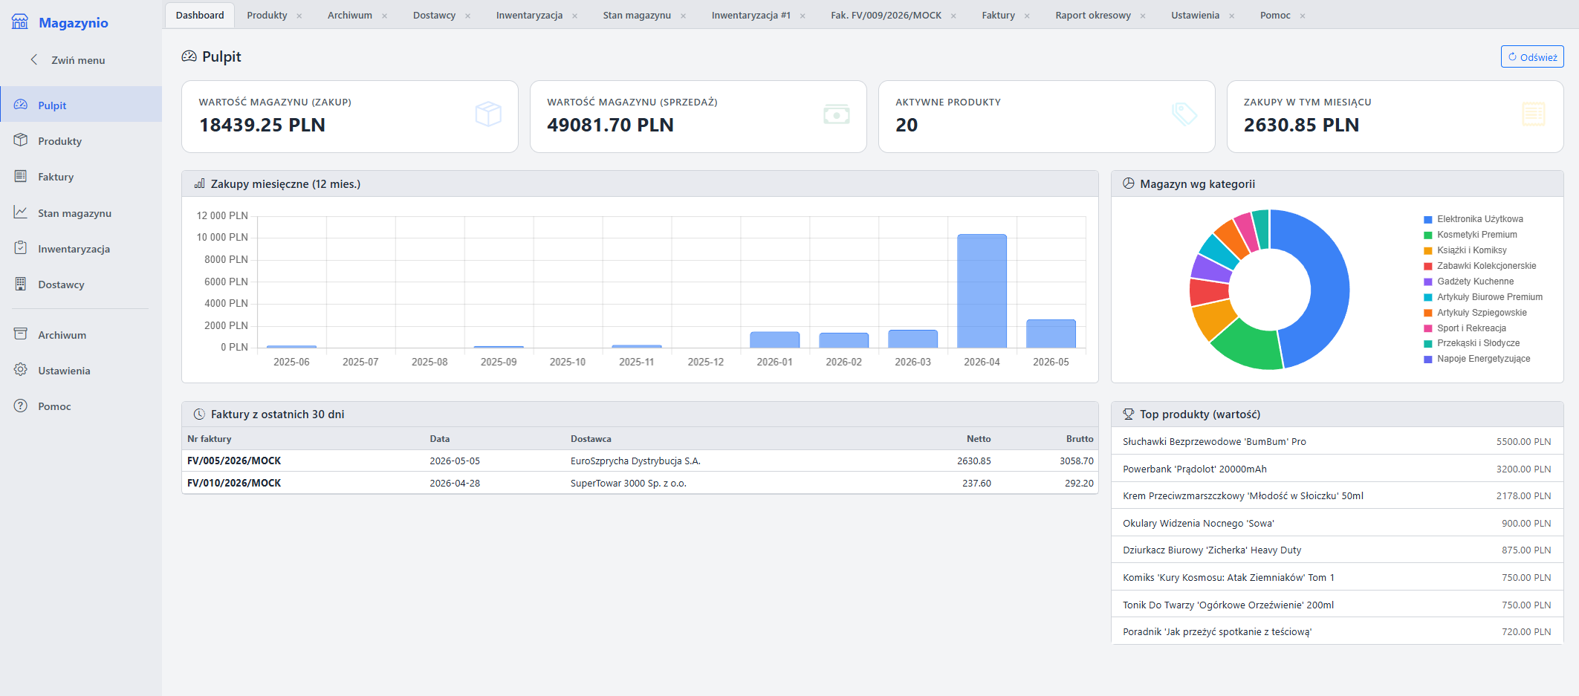
Task: Click the tag icon in Aktywne produkty card
Action: coord(1184,114)
